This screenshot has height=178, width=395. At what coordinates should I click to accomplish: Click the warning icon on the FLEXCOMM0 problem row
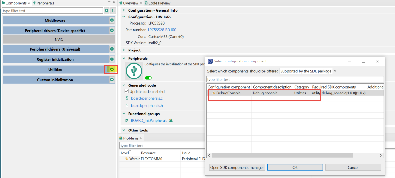(127, 159)
